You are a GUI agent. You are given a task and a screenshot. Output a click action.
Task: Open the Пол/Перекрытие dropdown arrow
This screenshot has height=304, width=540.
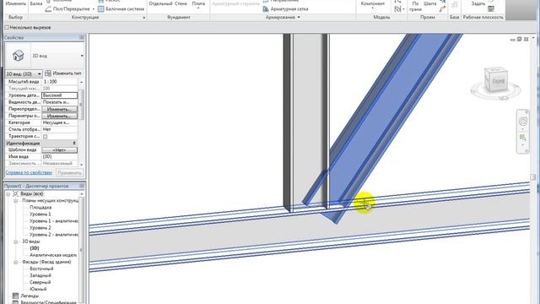[x=94, y=9]
